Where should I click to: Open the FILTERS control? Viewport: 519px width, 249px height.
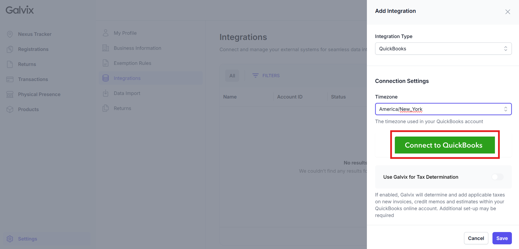[x=266, y=76]
